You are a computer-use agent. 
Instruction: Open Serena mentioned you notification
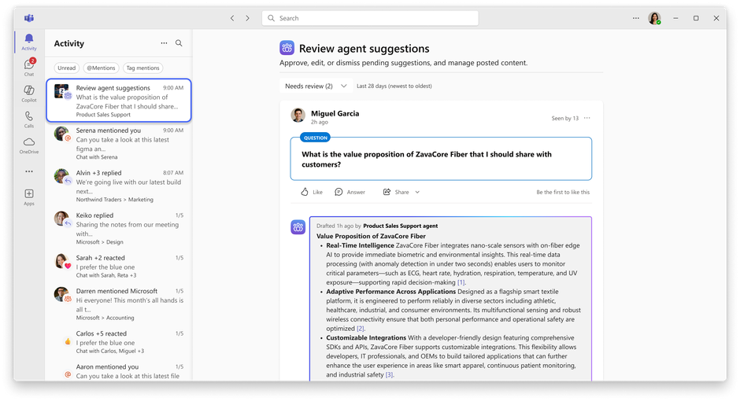coord(118,143)
